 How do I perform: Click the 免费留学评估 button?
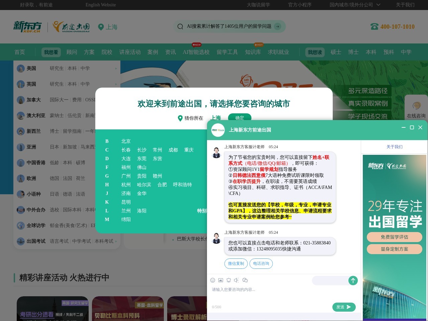coord(394,237)
